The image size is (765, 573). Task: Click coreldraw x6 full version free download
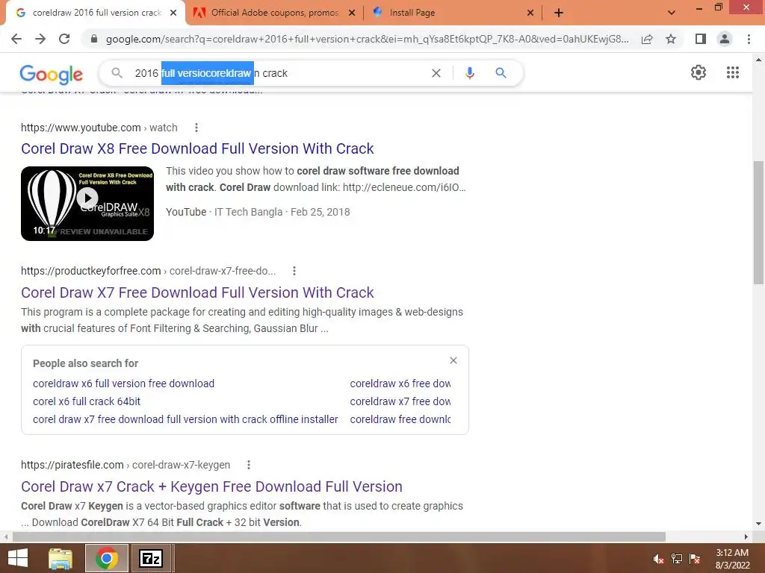pyautogui.click(x=123, y=383)
